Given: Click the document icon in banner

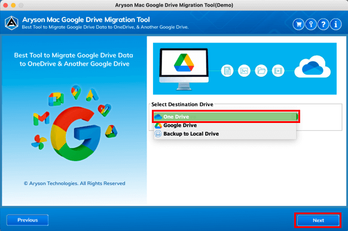Looking at the screenshot, I should [x=227, y=71].
